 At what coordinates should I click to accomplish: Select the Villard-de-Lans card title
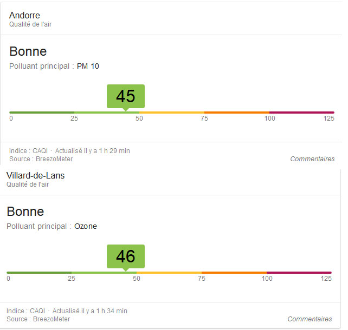[x=35, y=175]
